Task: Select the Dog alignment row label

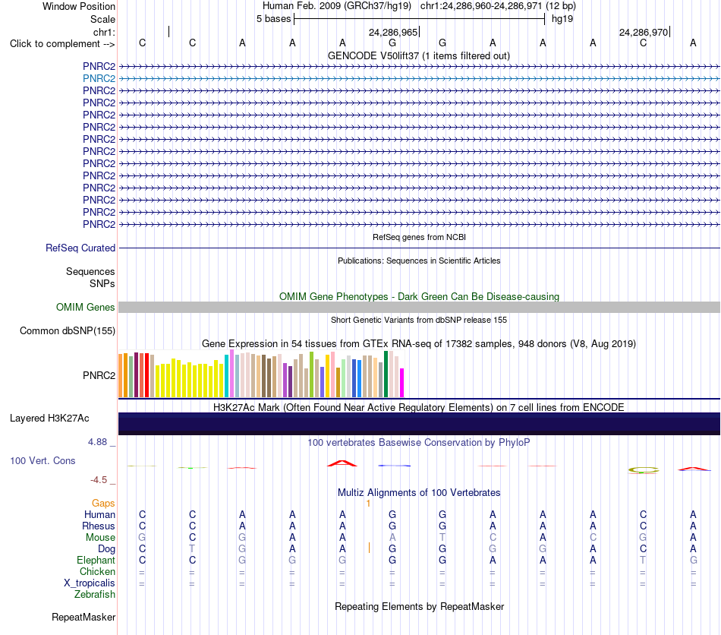Action: [x=106, y=549]
